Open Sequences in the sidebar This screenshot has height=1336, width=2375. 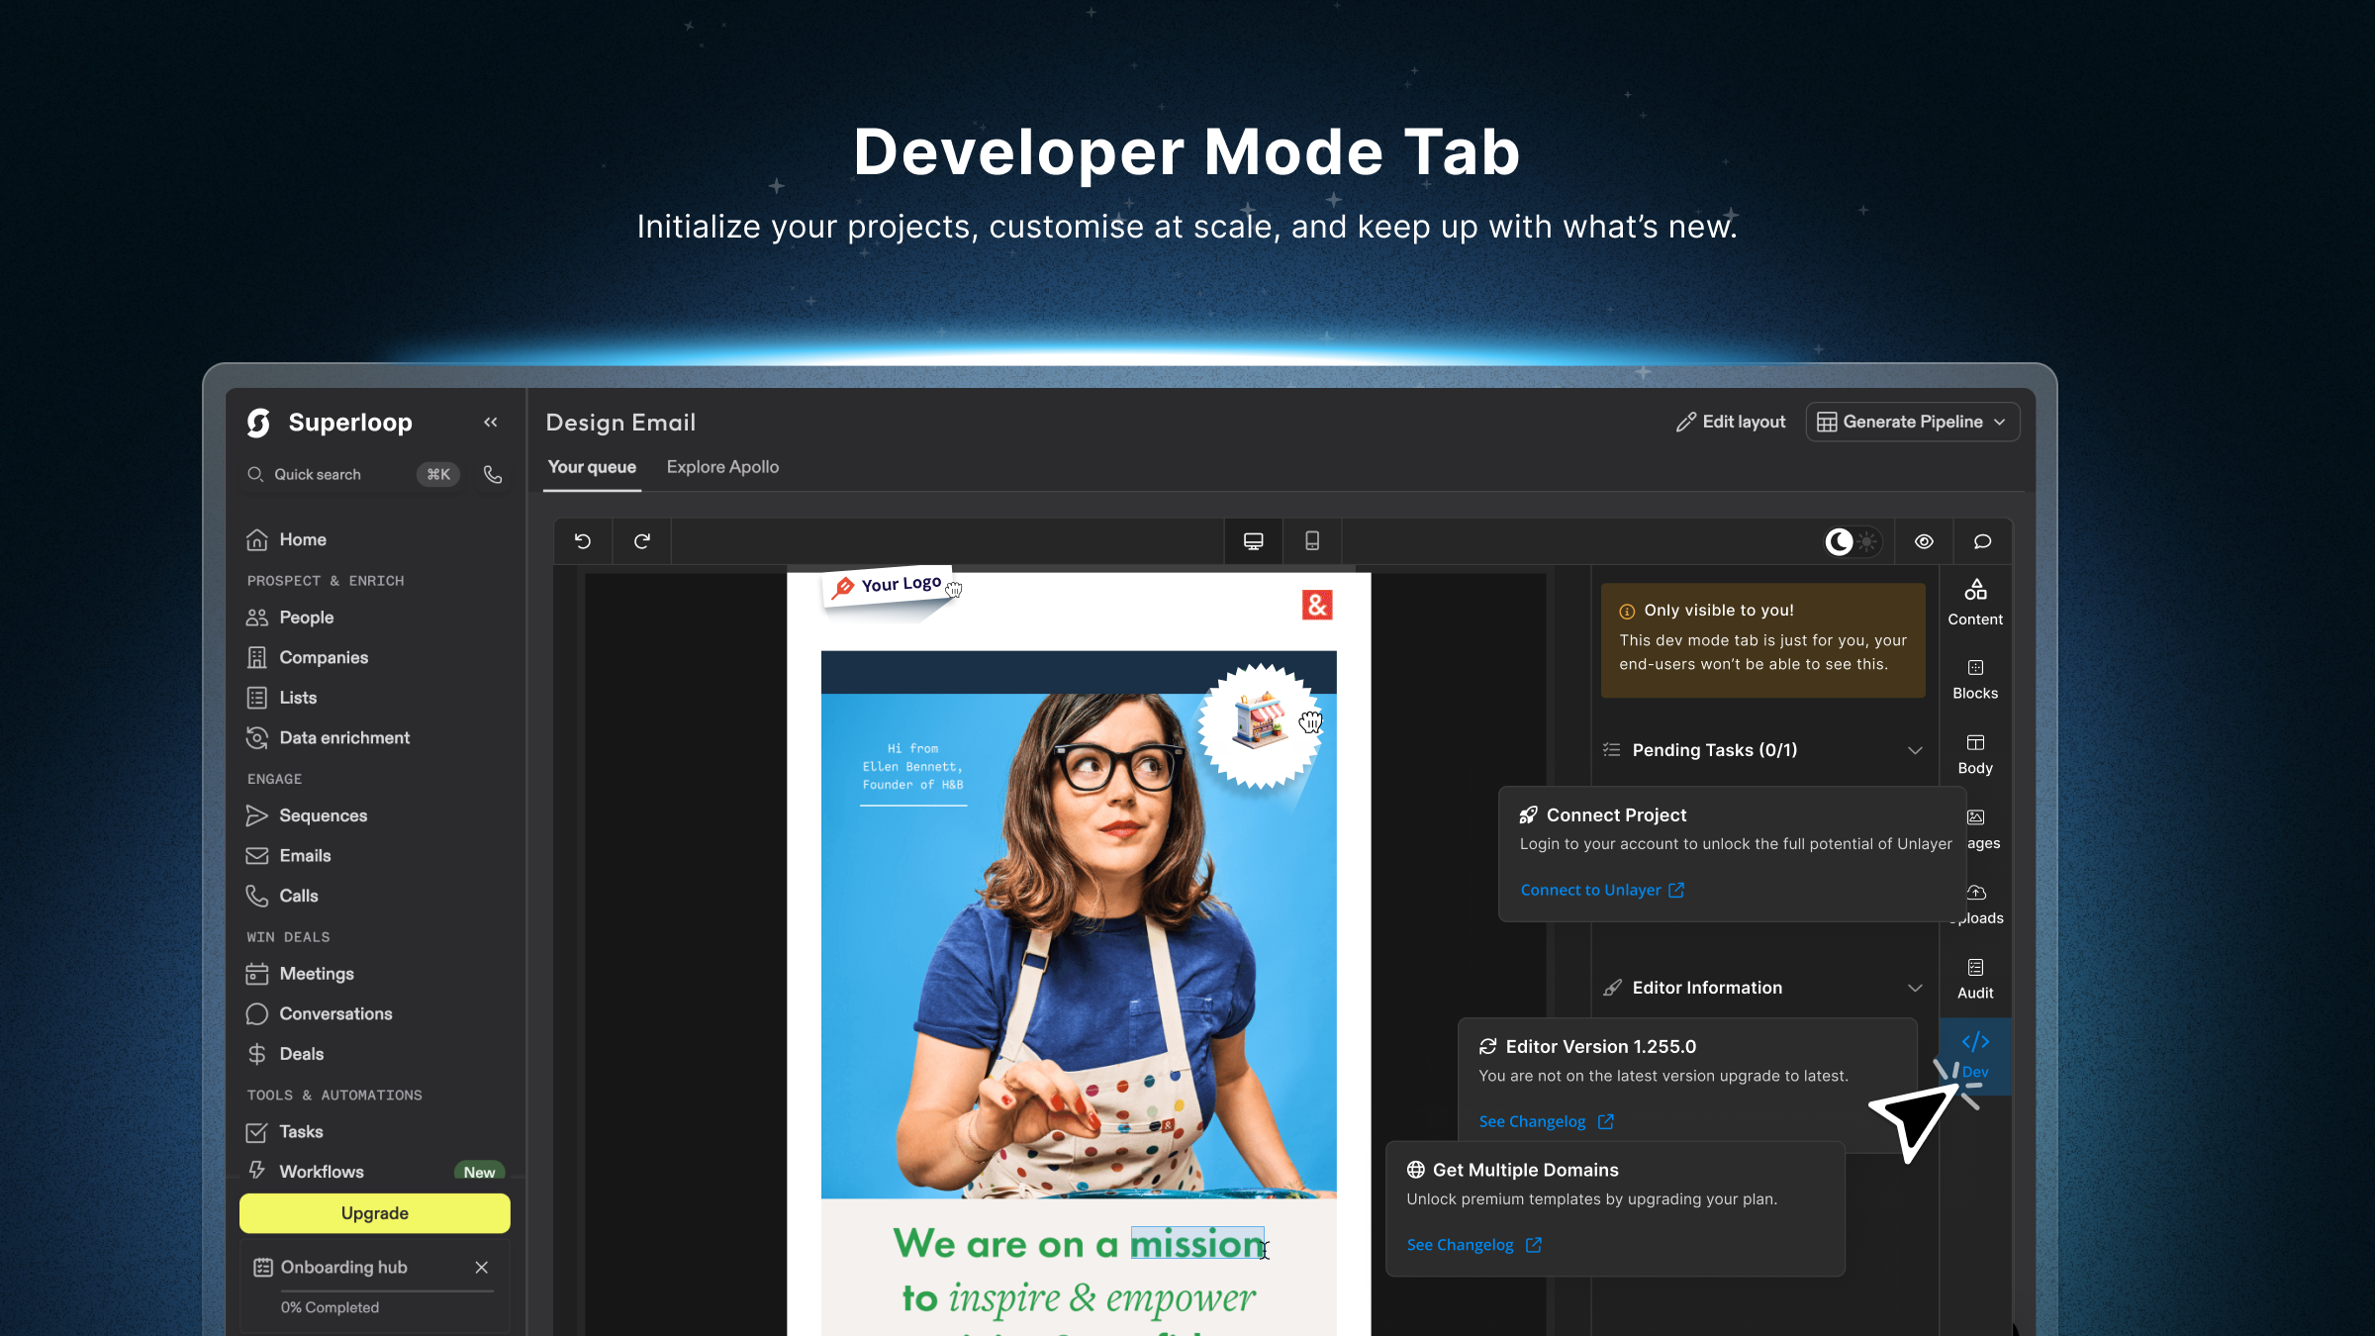pyautogui.click(x=323, y=815)
